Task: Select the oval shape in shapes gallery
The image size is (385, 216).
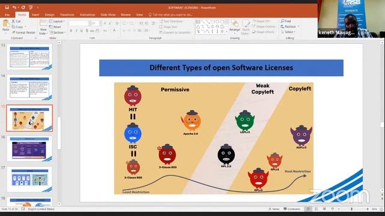Action: click(218, 22)
